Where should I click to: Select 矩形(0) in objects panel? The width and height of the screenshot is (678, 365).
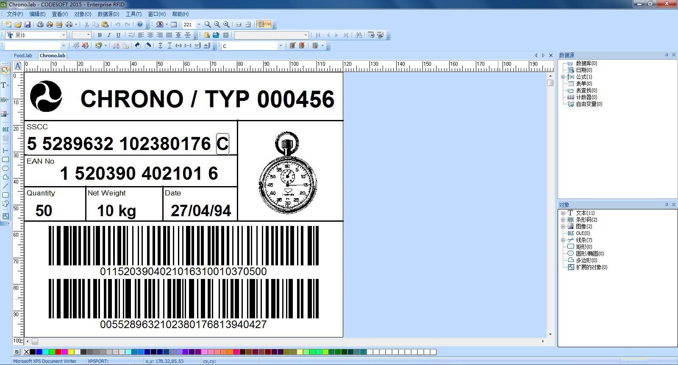point(584,247)
